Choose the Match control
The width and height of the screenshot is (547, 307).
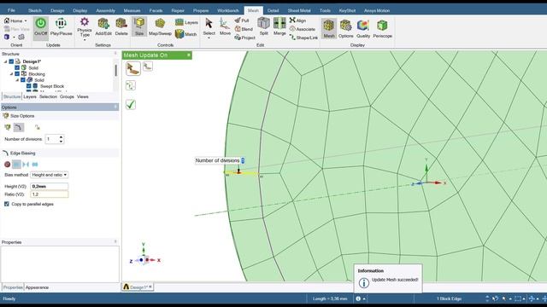pyautogui.click(x=186, y=34)
